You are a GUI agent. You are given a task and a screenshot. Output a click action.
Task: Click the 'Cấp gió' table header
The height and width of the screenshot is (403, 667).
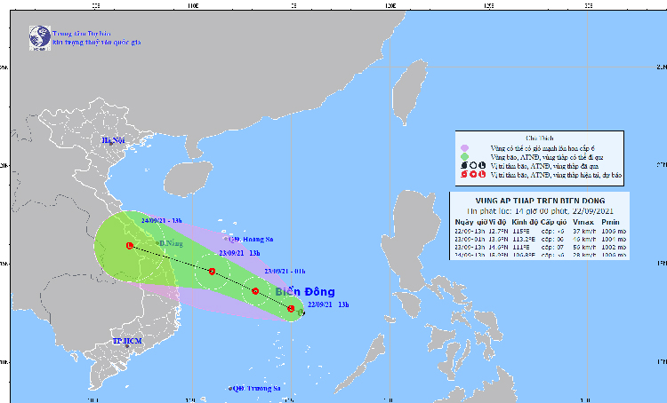coord(554,222)
